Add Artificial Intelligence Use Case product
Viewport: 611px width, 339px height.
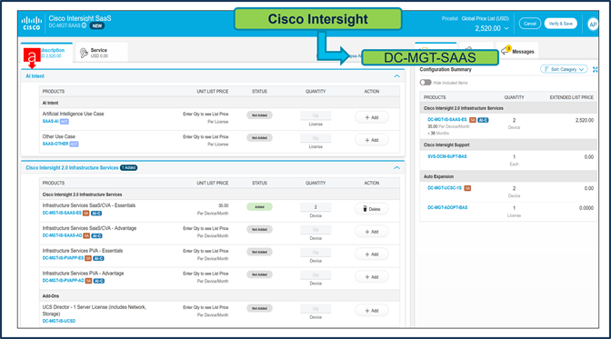pyautogui.click(x=371, y=117)
